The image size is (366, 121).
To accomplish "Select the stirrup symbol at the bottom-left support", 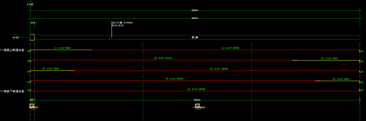I will coord(32,106).
